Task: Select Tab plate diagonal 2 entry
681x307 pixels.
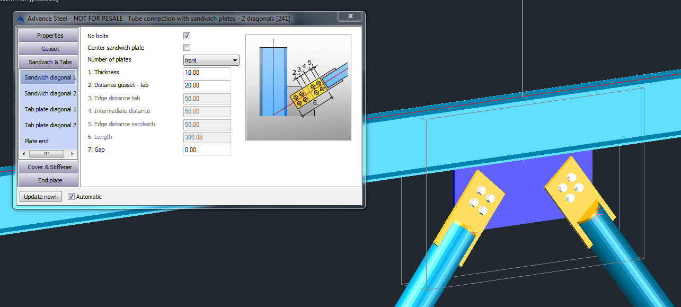Action: tap(50, 125)
